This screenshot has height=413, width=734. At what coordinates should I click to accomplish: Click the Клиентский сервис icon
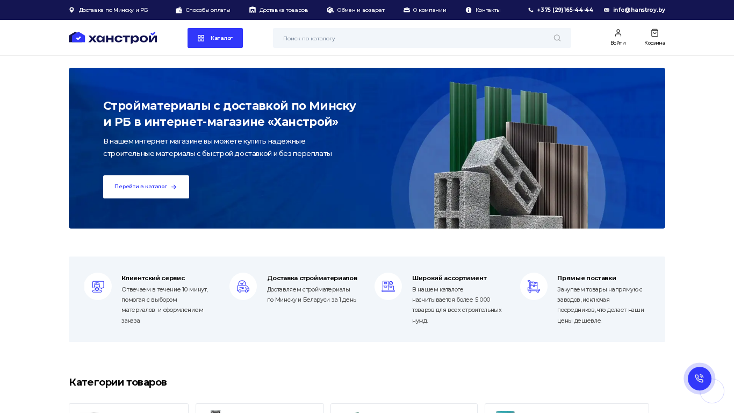point(98,287)
